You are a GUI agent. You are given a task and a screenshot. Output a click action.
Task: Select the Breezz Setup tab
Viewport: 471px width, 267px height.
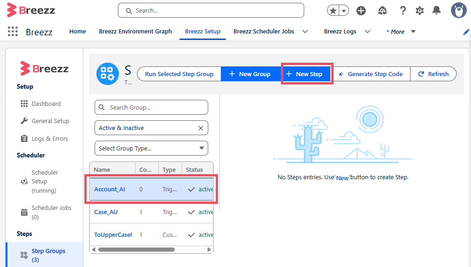(203, 32)
